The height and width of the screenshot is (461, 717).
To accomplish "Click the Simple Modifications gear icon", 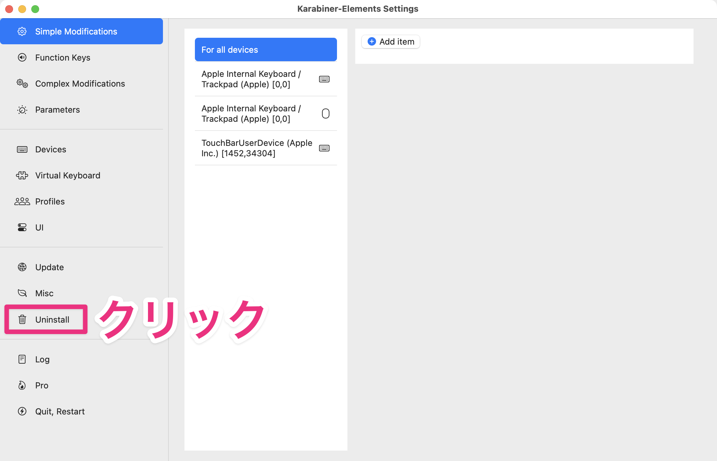I will [22, 31].
